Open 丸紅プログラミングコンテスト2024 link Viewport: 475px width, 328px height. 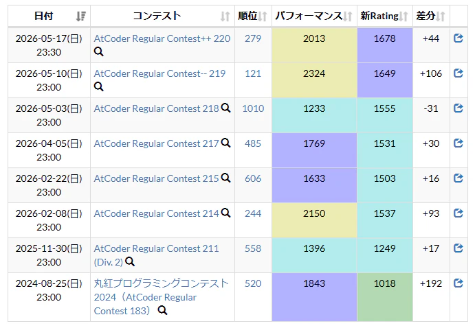click(x=161, y=297)
